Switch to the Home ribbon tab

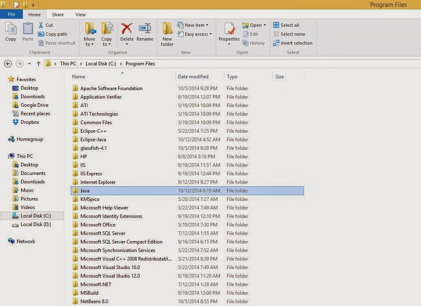(x=35, y=15)
